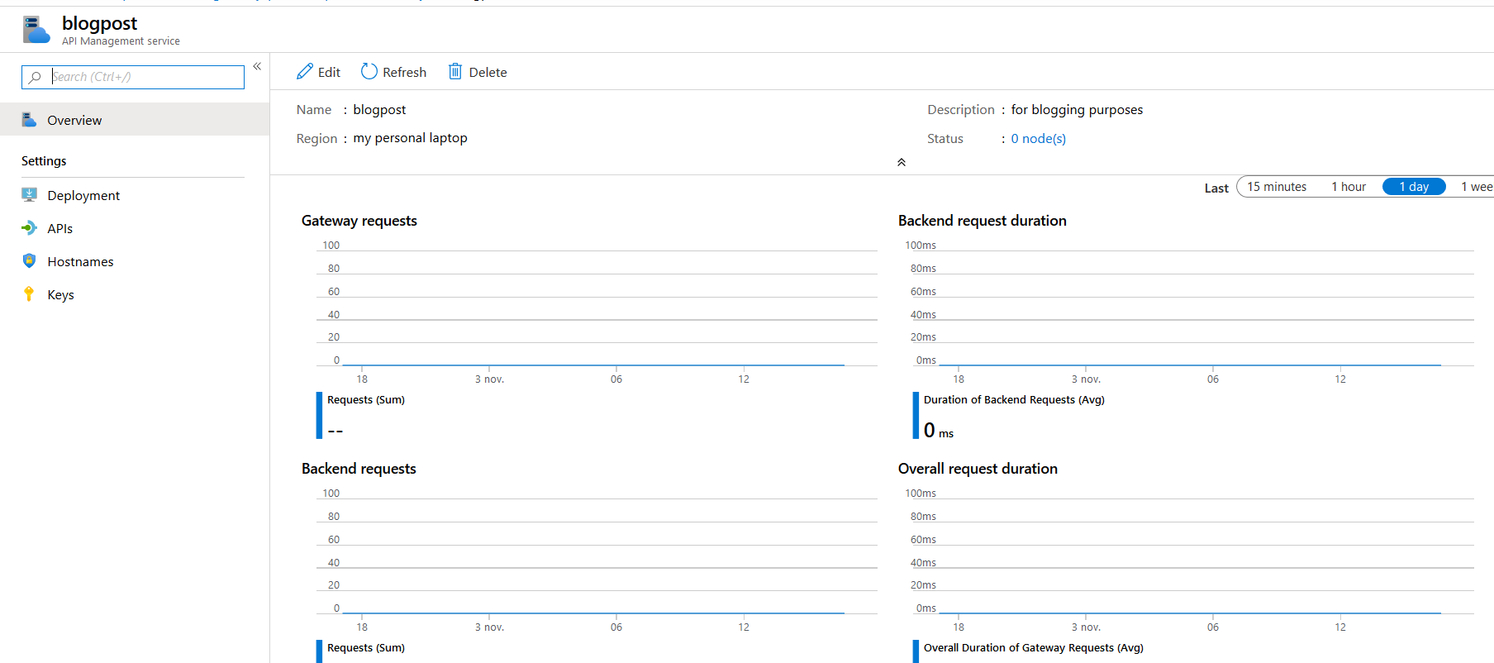Open the Overview menu item
The width and height of the screenshot is (1494, 663).
point(74,120)
